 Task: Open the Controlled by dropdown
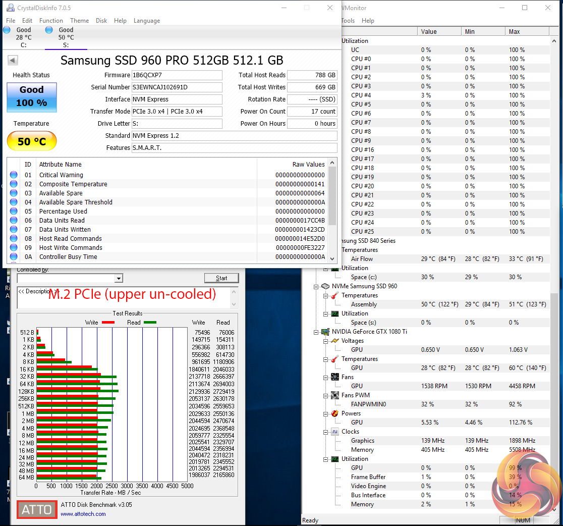pyautogui.click(x=119, y=278)
